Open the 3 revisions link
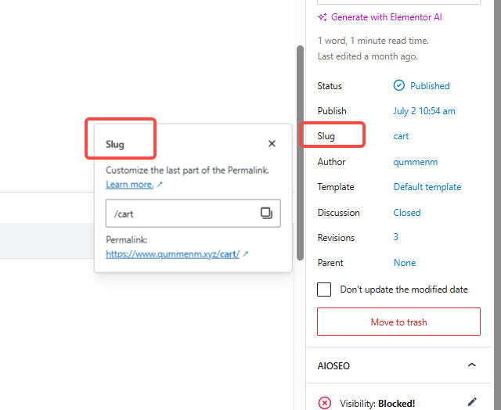Viewport: 501px width, 410px height. (x=396, y=238)
